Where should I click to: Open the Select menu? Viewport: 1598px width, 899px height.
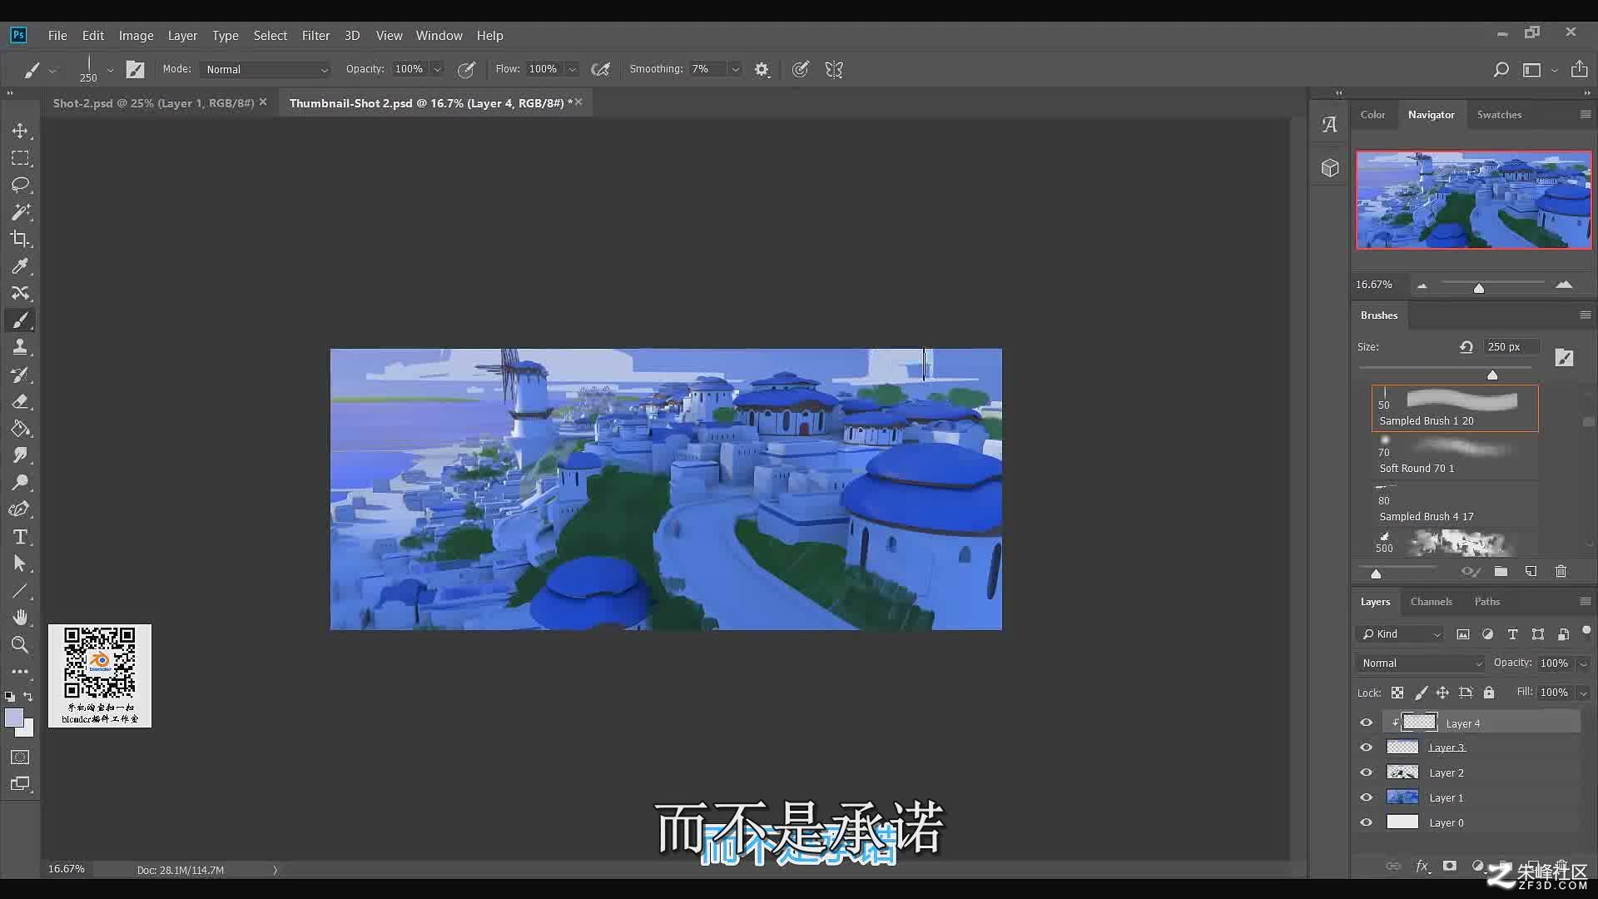tap(270, 36)
